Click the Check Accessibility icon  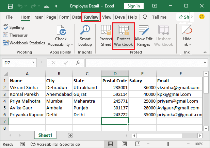click(61, 30)
